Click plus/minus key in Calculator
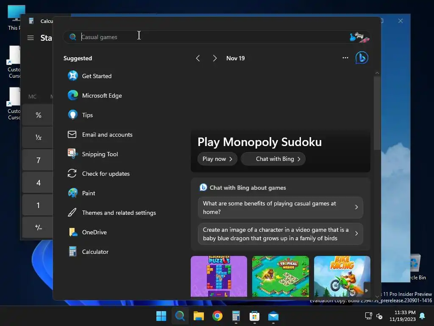434x326 pixels. 38,228
